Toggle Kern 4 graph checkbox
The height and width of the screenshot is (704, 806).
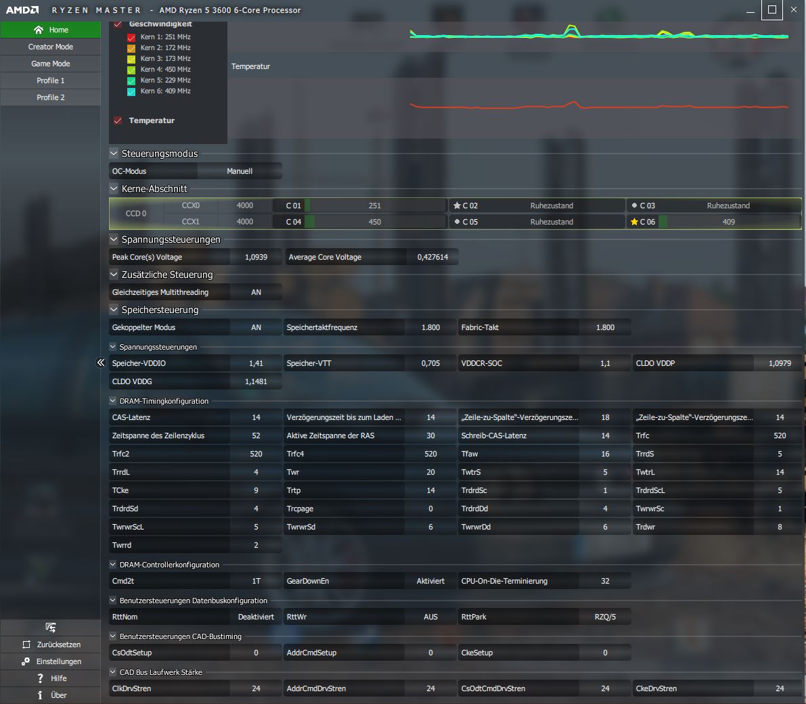pyautogui.click(x=131, y=70)
